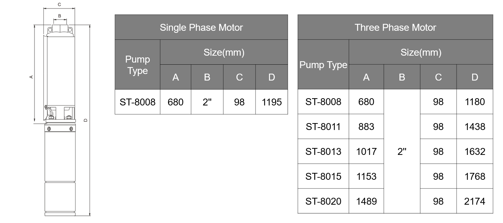Click the 1438 dimension D value
Image resolution: width=503 pixels, height=223 pixels.
[475, 127]
